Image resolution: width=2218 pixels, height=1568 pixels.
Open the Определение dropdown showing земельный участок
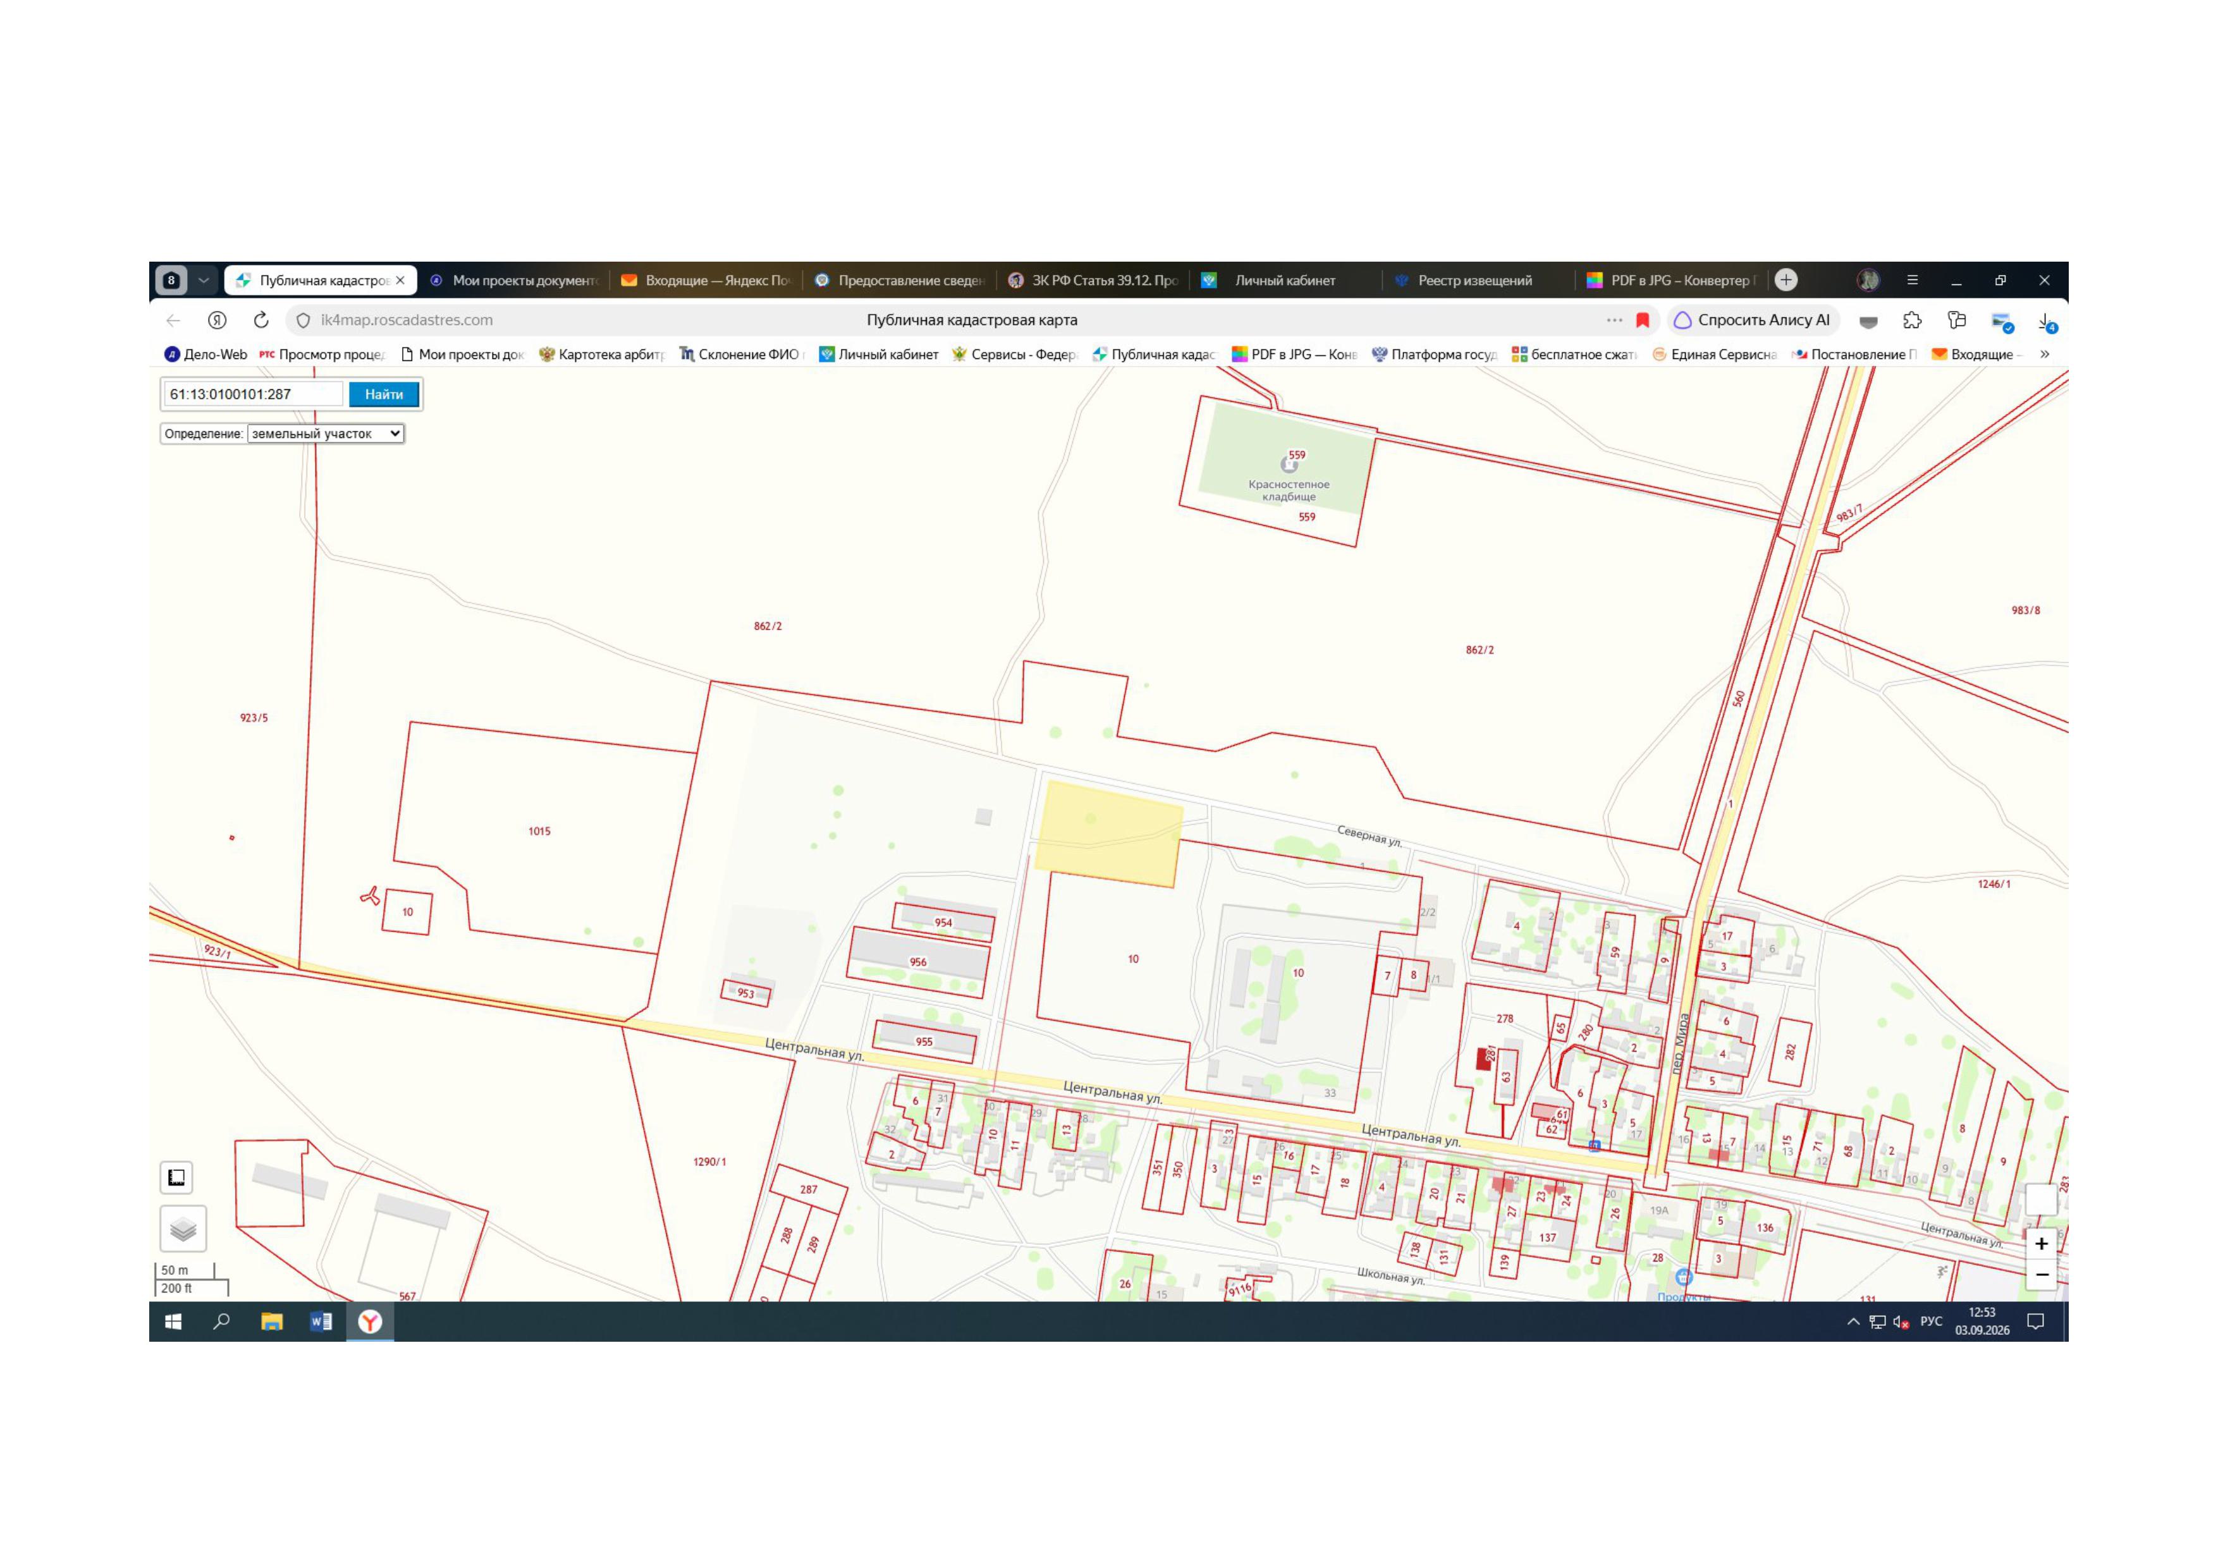(326, 434)
